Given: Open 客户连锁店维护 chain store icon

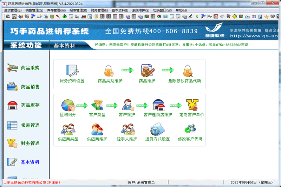Looking at the screenshot, I should click(x=159, y=105).
